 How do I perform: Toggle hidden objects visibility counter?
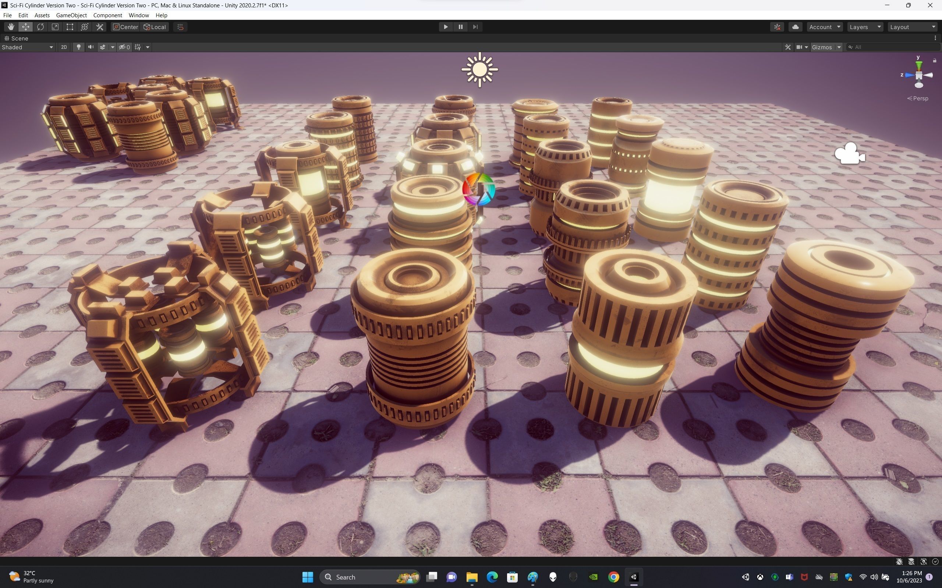(x=125, y=47)
